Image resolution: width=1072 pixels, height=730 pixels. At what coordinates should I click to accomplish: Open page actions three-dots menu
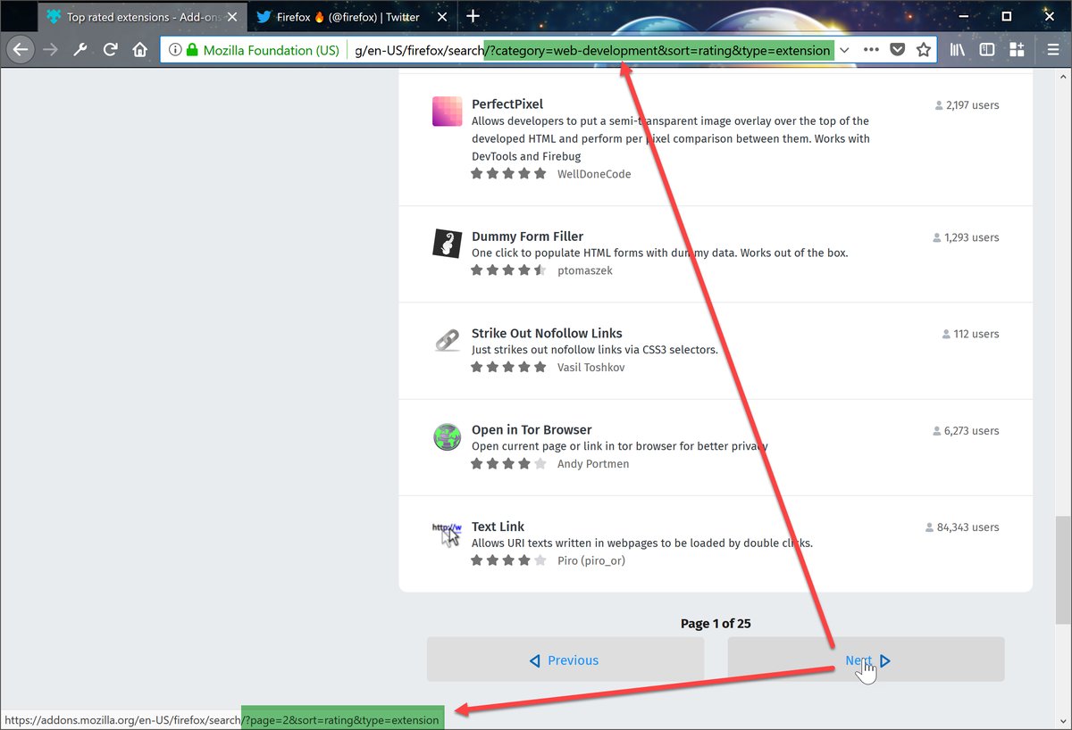[x=871, y=50]
